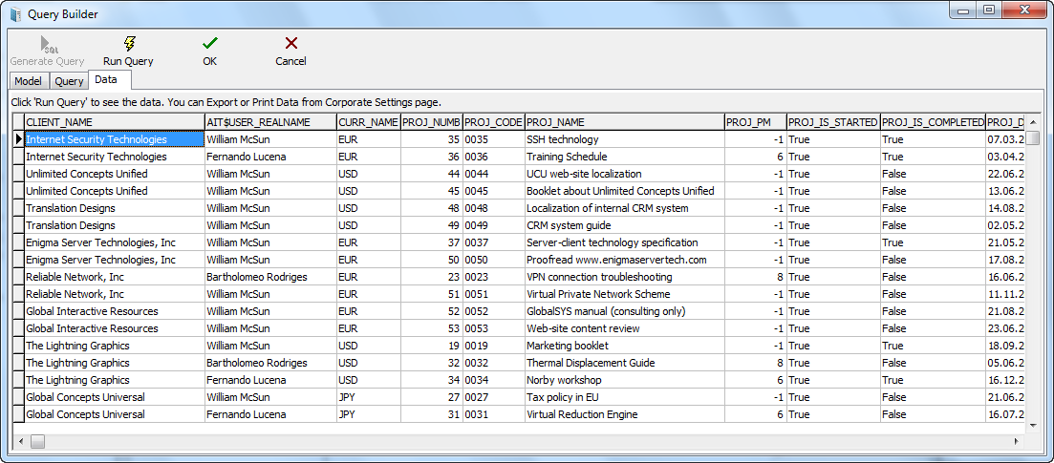The height and width of the screenshot is (463, 1054).
Task: Click the red Cancel X icon
Action: 291,44
